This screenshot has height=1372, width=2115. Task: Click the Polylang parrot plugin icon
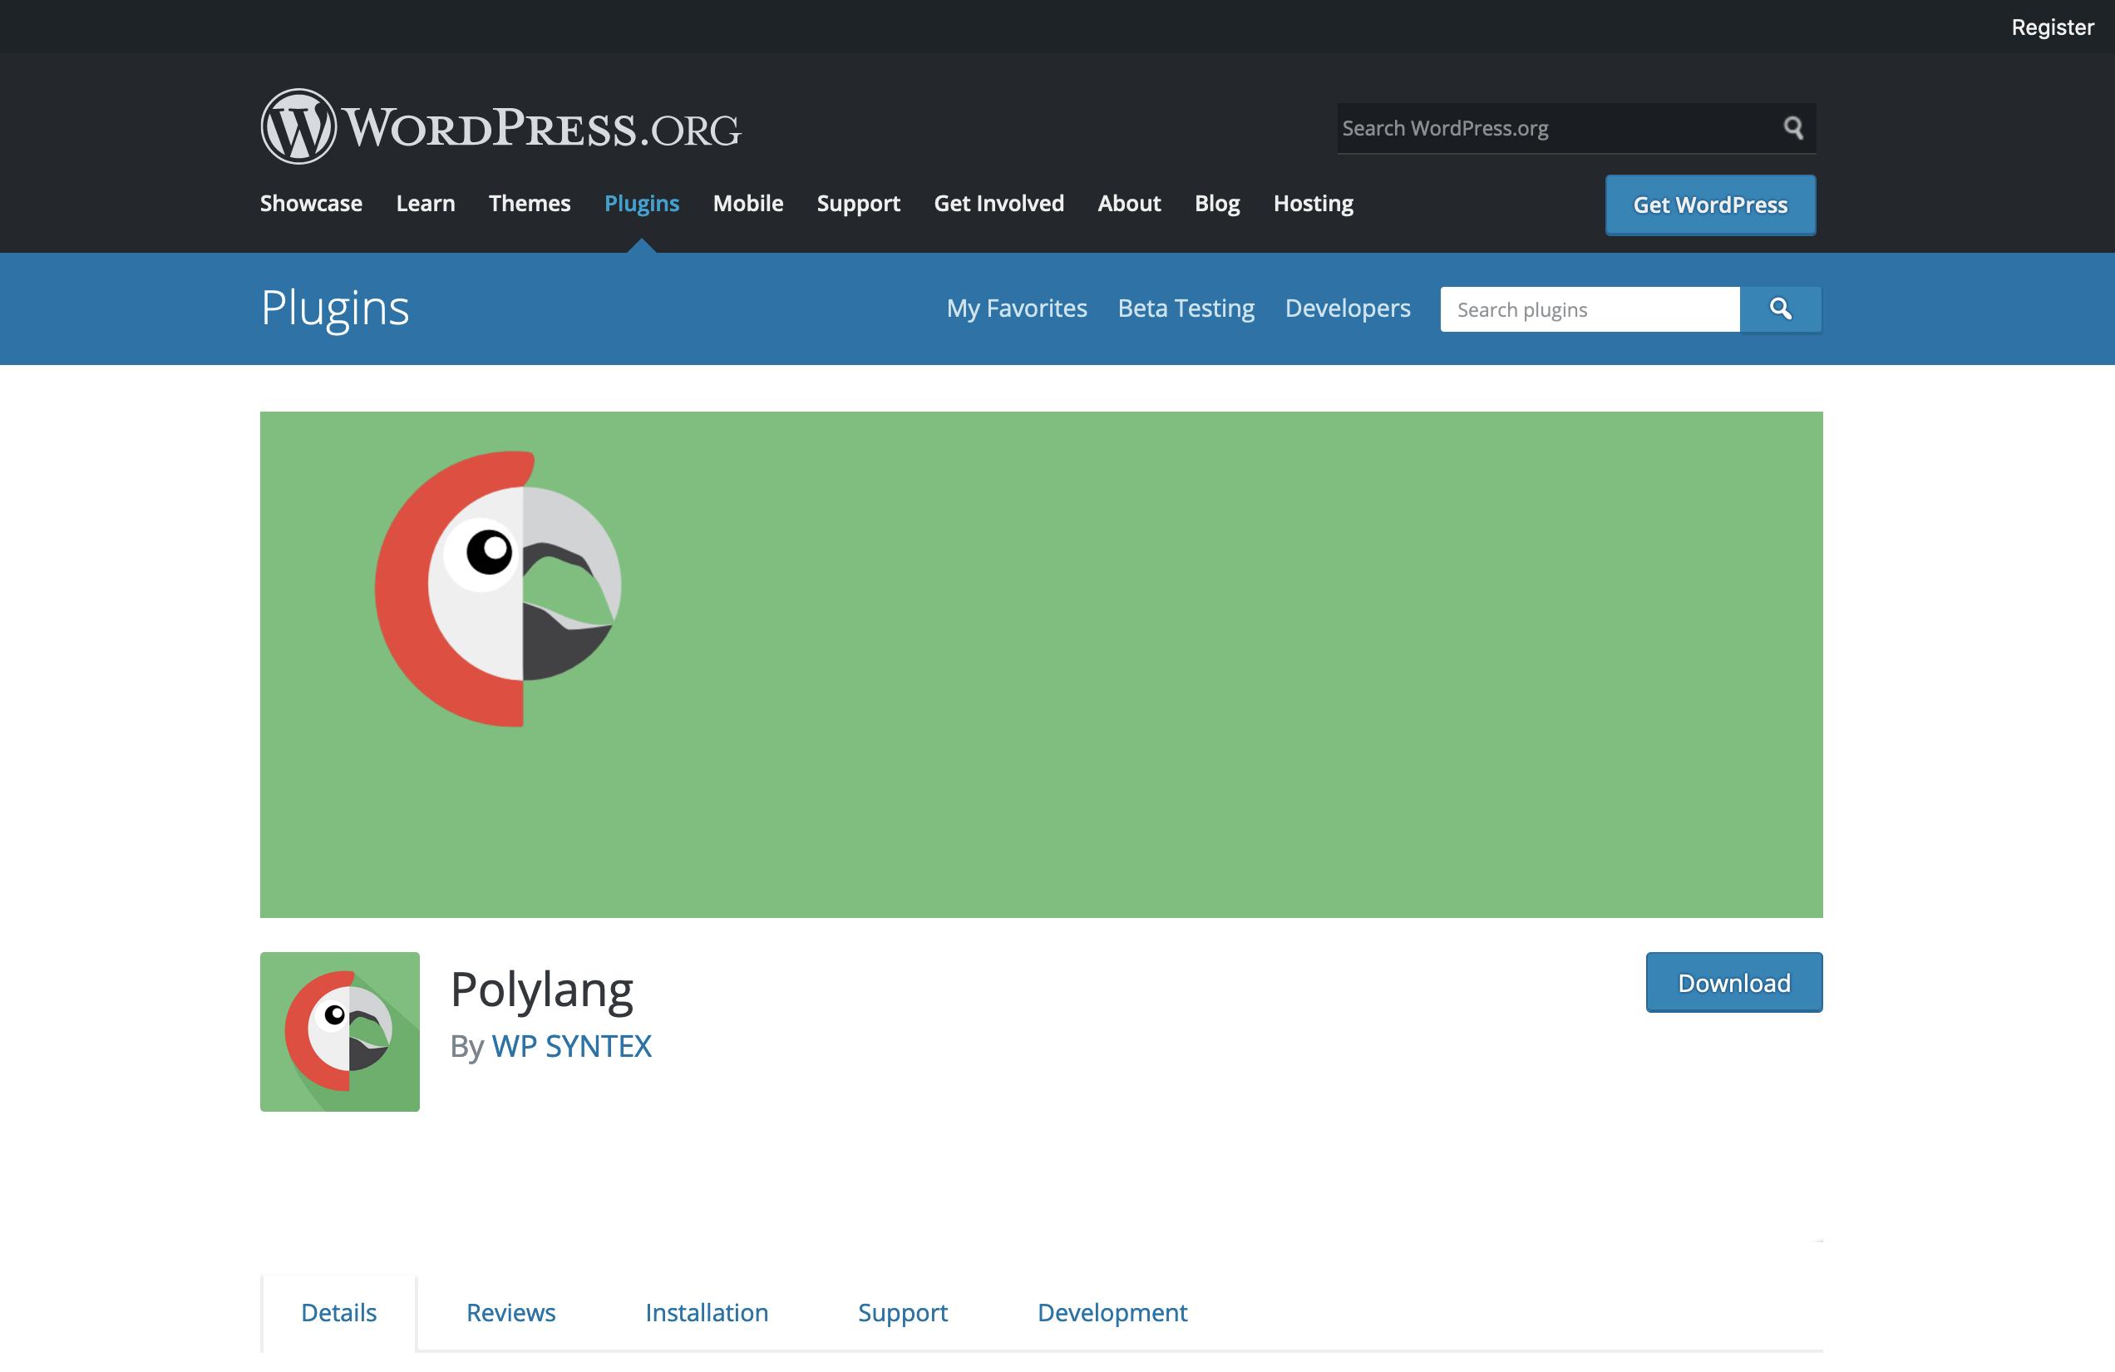point(339,1031)
